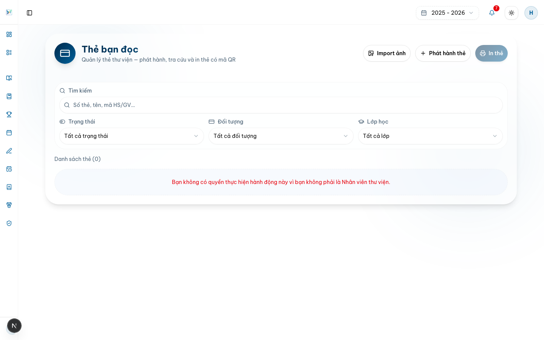Screen dimensions: 544x340
Task: Open the open-book check icon in sidebar
Action: click(x=9, y=78)
